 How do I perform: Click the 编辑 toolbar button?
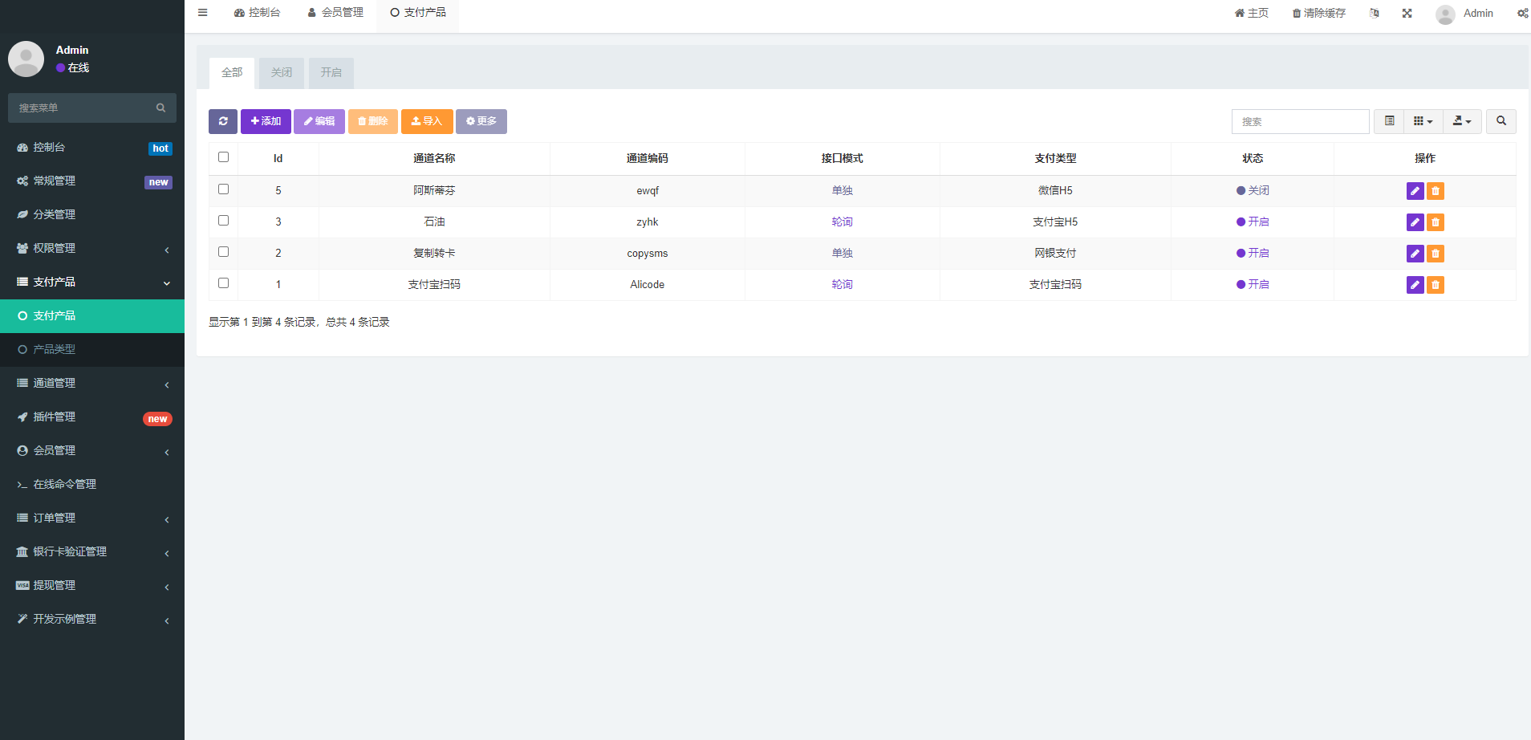319,121
